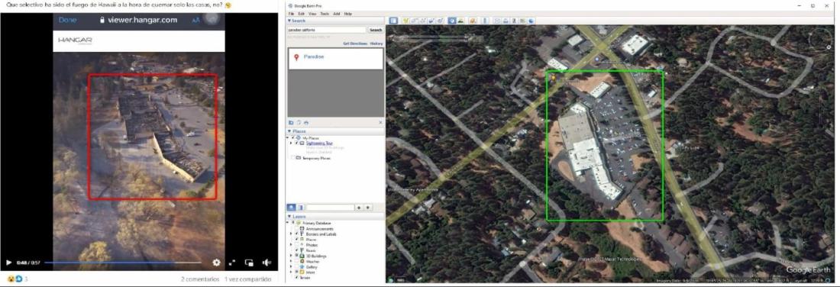
Task: Select the ruler measurement tool
Action: (x=484, y=21)
